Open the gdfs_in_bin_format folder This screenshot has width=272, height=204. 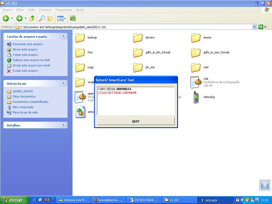(138, 53)
